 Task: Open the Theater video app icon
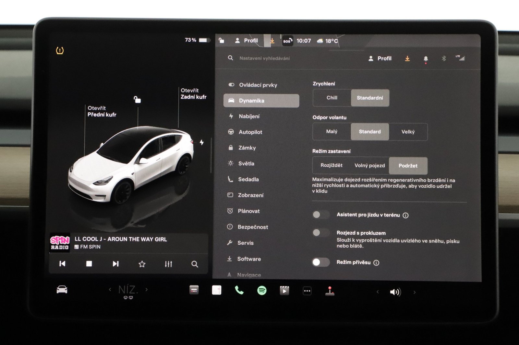click(284, 291)
